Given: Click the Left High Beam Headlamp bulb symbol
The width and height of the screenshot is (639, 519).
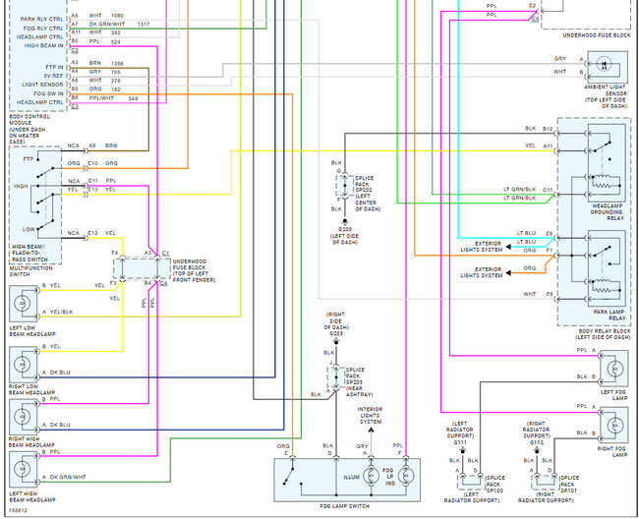Looking at the screenshot, I should [22, 469].
